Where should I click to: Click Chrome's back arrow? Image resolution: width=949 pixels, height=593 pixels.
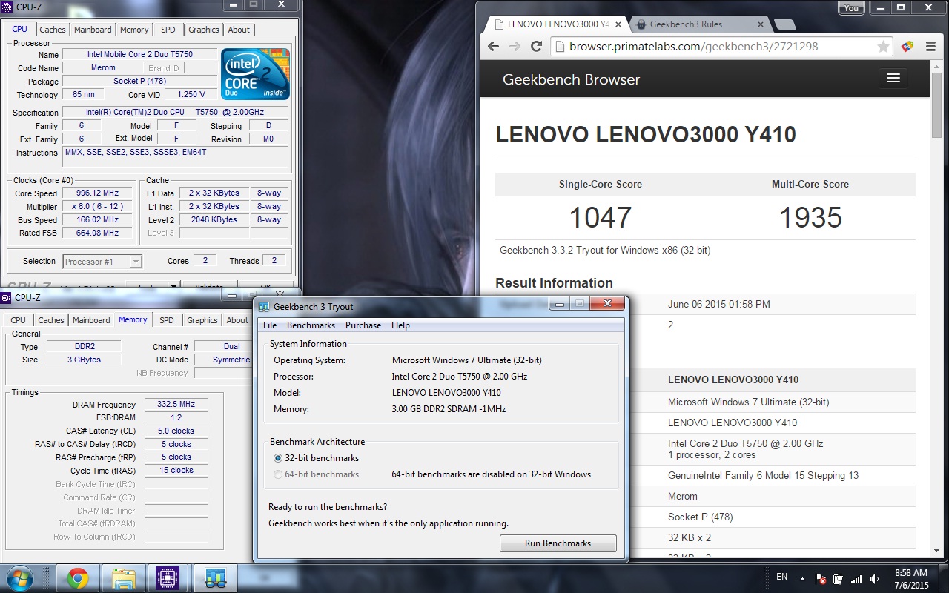[494, 46]
